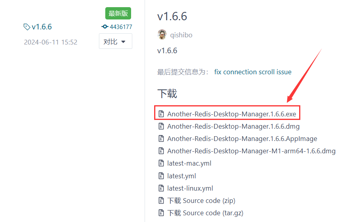Visit the qishibo user profile link
Screen dimensions: 348x222
tap(181, 35)
